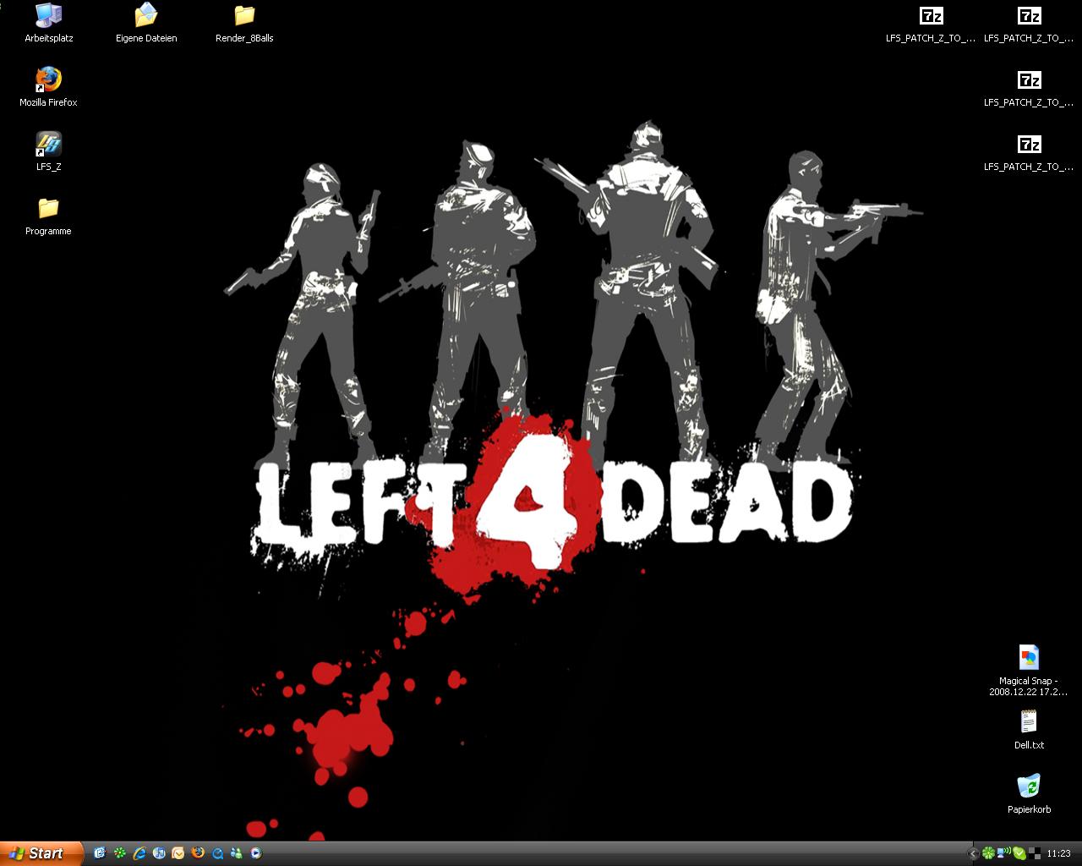
Task: Select the Magical Snap image file
Action: point(1029,671)
